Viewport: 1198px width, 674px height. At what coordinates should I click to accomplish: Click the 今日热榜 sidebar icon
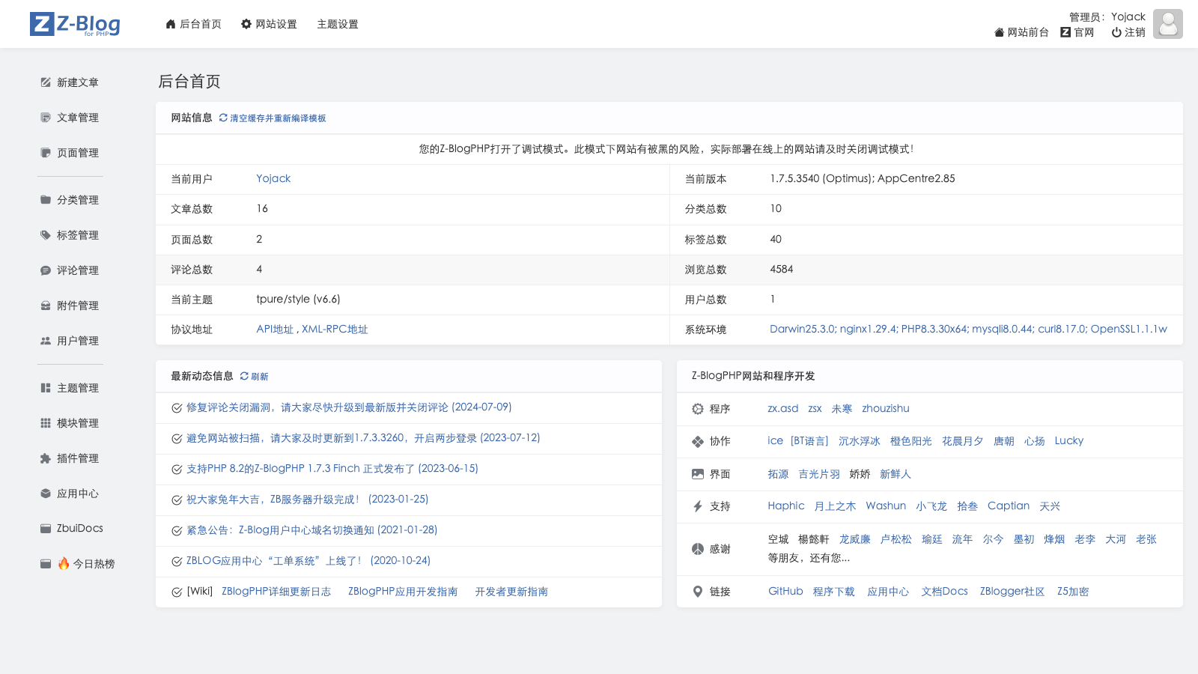(x=46, y=564)
